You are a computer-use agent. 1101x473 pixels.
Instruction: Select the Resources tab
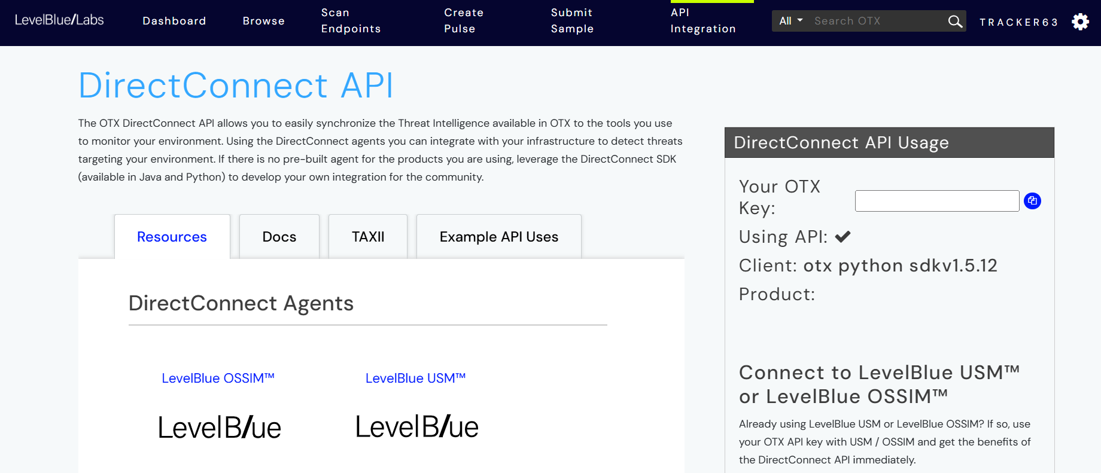pos(172,237)
